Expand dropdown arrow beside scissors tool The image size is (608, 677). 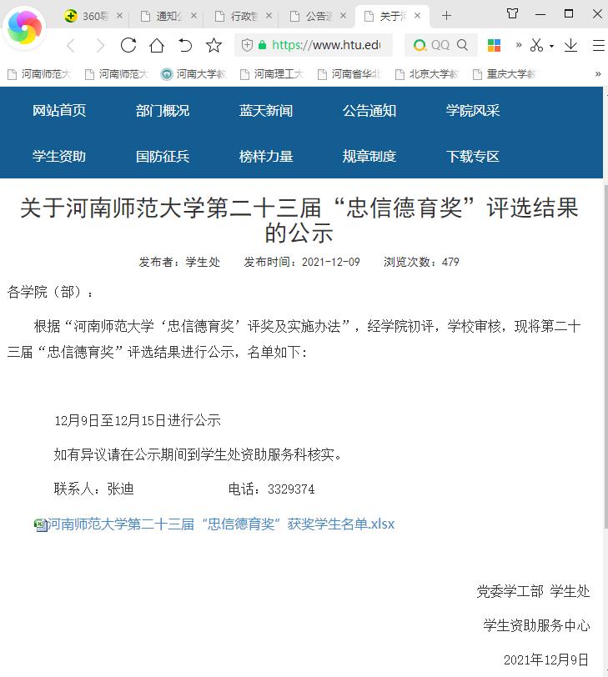(551, 46)
